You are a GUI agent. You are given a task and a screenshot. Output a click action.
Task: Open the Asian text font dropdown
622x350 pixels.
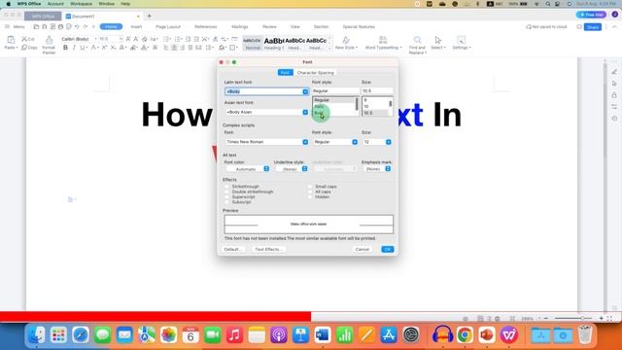tap(305, 113)
